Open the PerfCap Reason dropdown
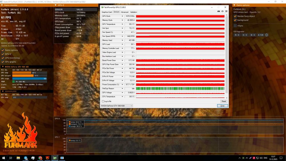Viewport: 286px width, 161px height. [122, 89]
